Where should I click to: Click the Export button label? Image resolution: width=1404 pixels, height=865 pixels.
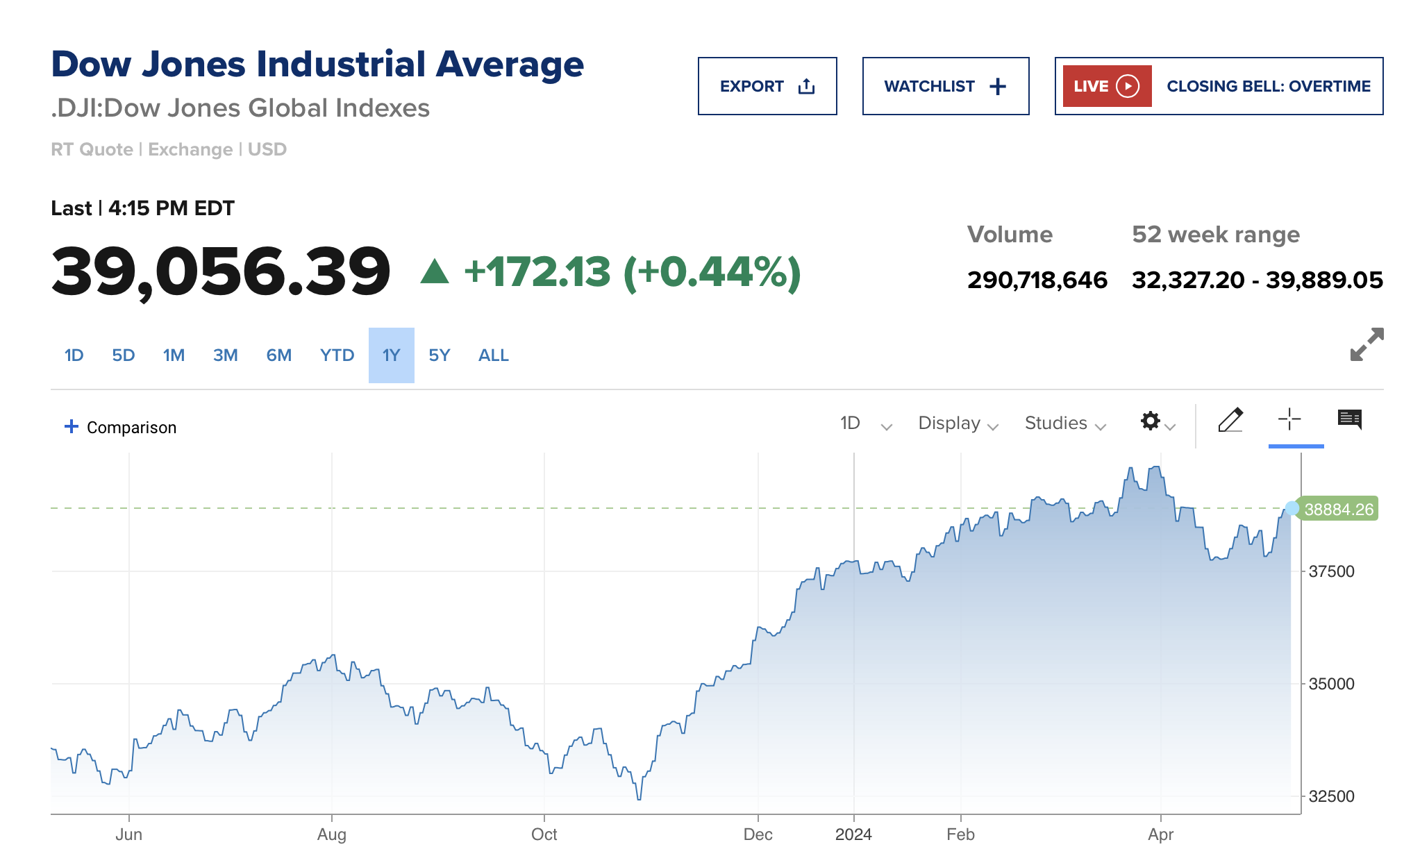(x=751, y=86)
